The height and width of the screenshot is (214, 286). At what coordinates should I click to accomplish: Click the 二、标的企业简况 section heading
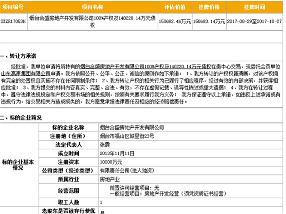(21, 118)
